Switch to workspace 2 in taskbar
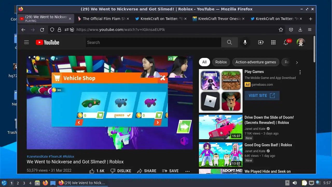The width and height of the screenshot is (332, 187). coord(18,183)
